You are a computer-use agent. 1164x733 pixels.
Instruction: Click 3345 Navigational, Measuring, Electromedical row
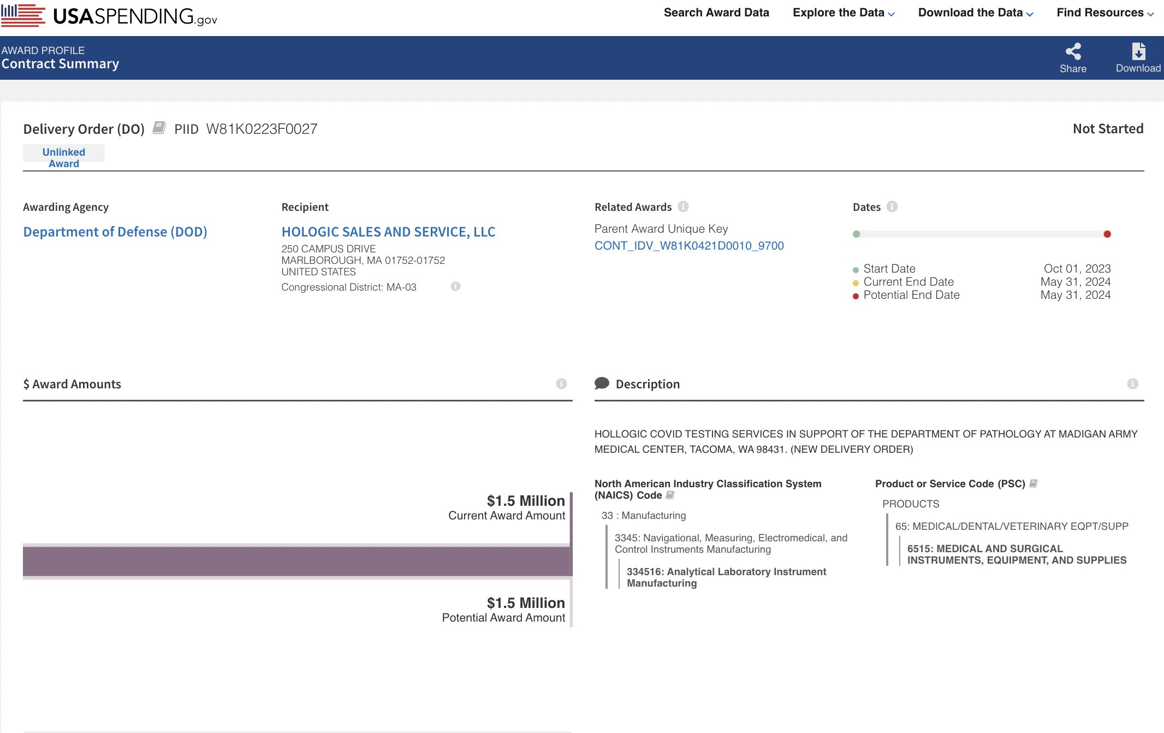click(x=731, y=543)
